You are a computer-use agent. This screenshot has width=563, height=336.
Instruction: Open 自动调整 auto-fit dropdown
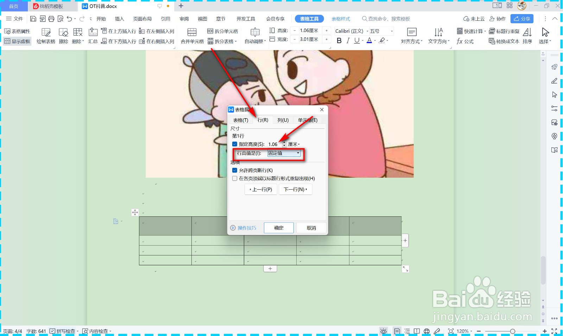point(255,36)
